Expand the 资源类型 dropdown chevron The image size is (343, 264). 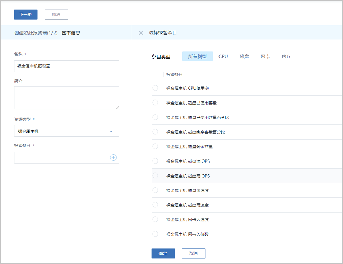[111, 131]
